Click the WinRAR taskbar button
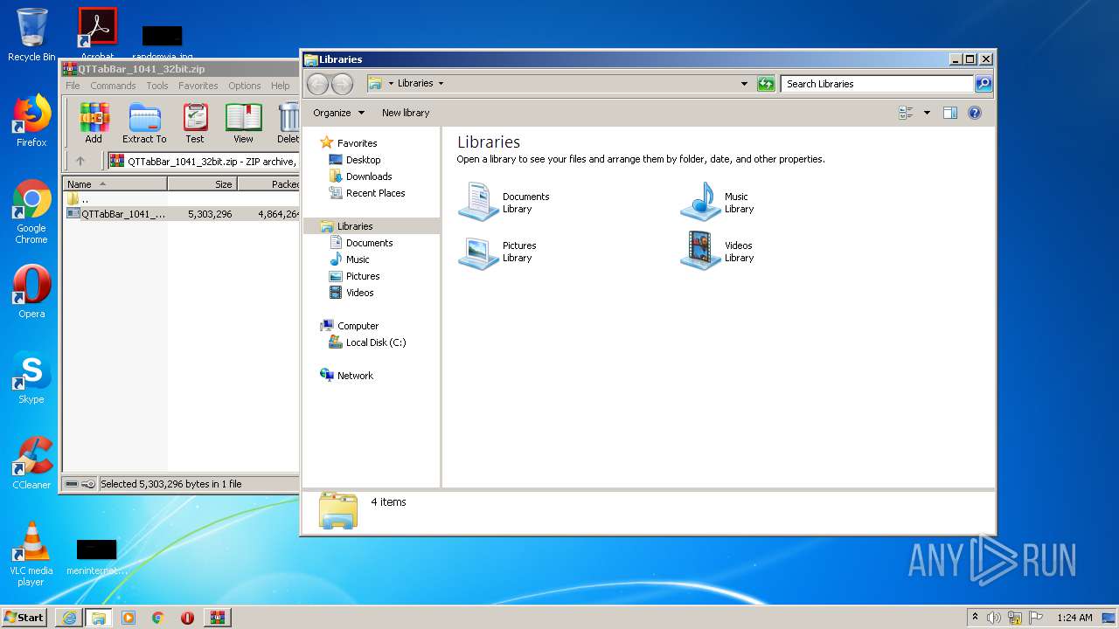This screenshot has height=629, width=1119. [x=218, y=618]
